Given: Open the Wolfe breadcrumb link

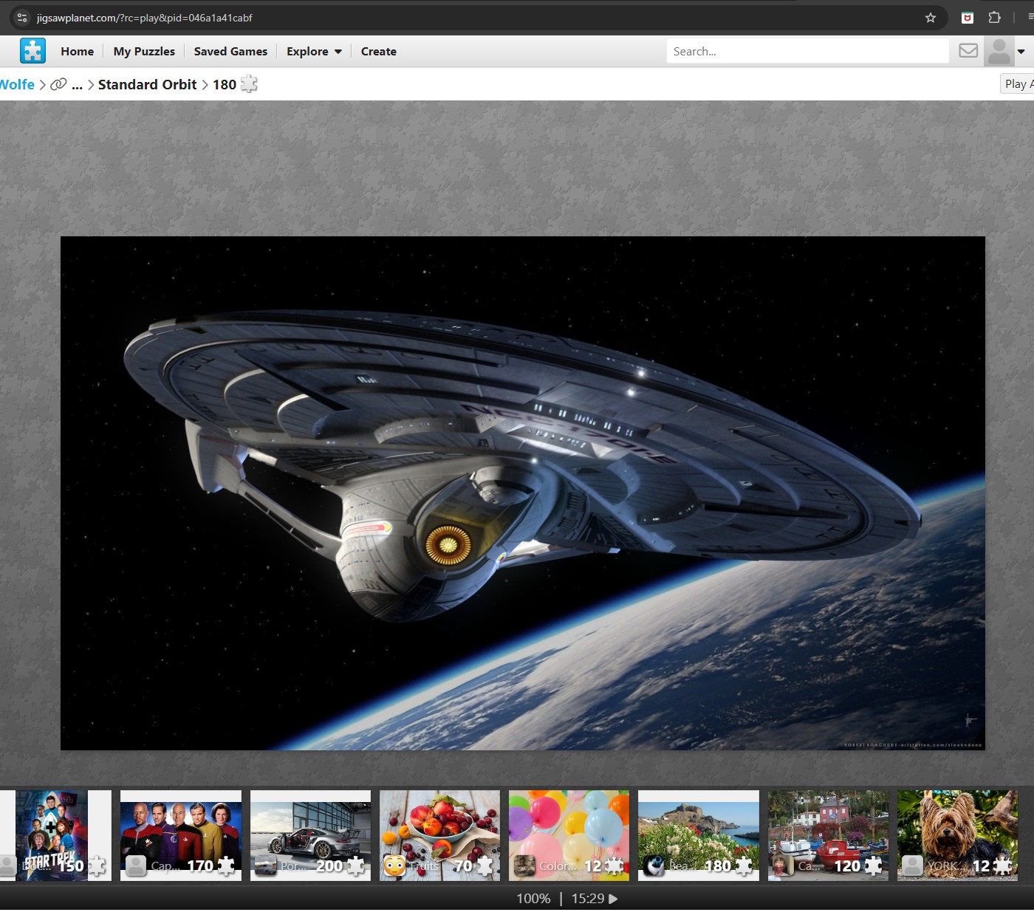Looking at the screenshot, I should click(x=17, y=84).
